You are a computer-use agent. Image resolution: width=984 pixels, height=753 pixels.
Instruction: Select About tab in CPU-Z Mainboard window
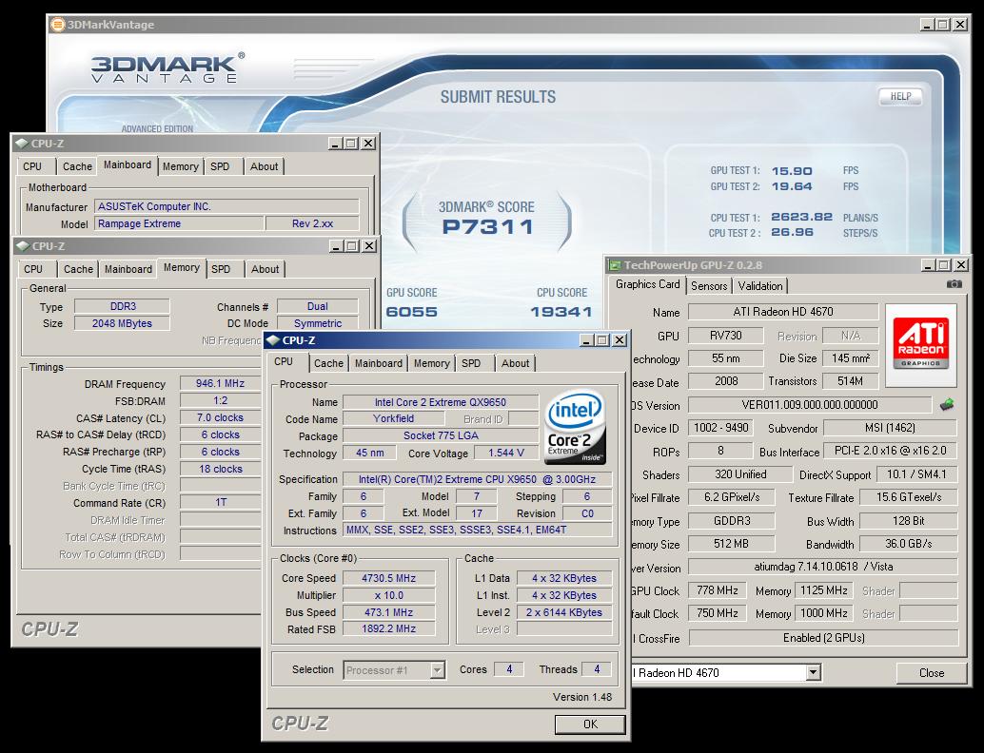click(265, 166)
